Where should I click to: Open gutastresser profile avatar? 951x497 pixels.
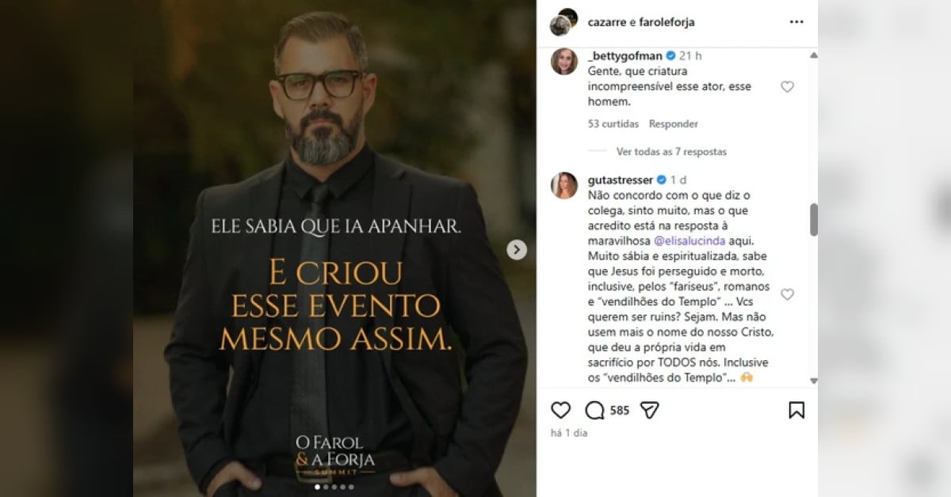[564, 185]
